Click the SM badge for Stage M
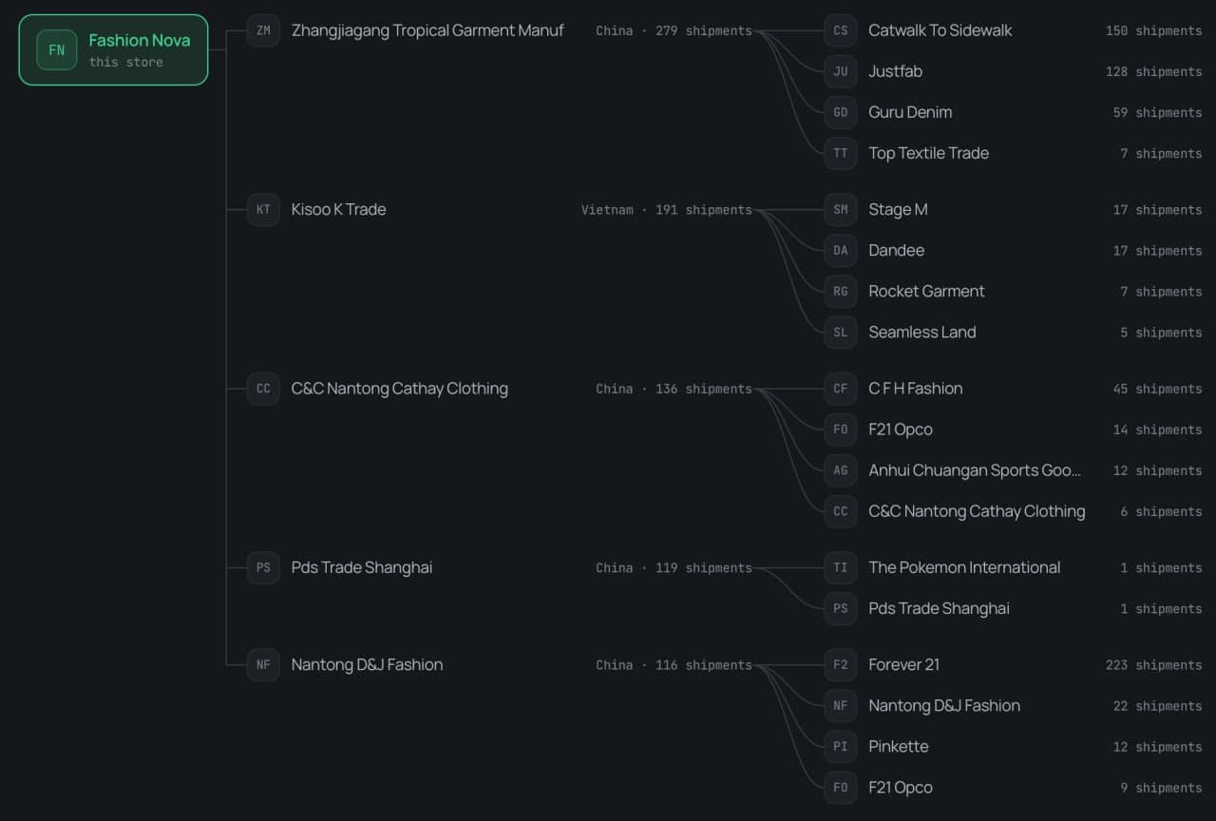Viewport: 1216px width, 821px height. click(x=841, y=210)
